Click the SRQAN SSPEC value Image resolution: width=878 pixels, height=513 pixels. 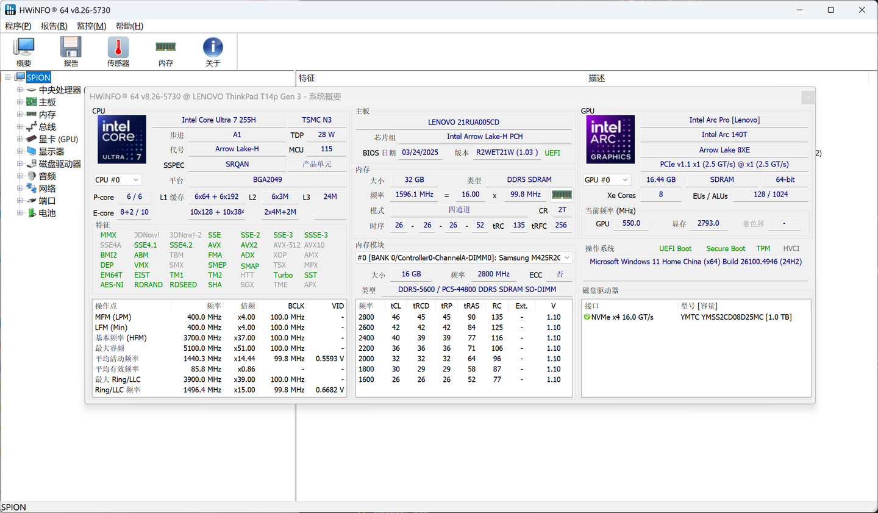(x=237, y=164)
